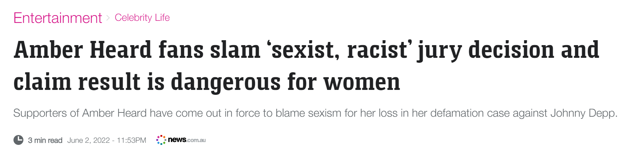This screenshot has width=641, height=153.
Task: Click 'fans slam' in the headline
Action: pos(209,50)
